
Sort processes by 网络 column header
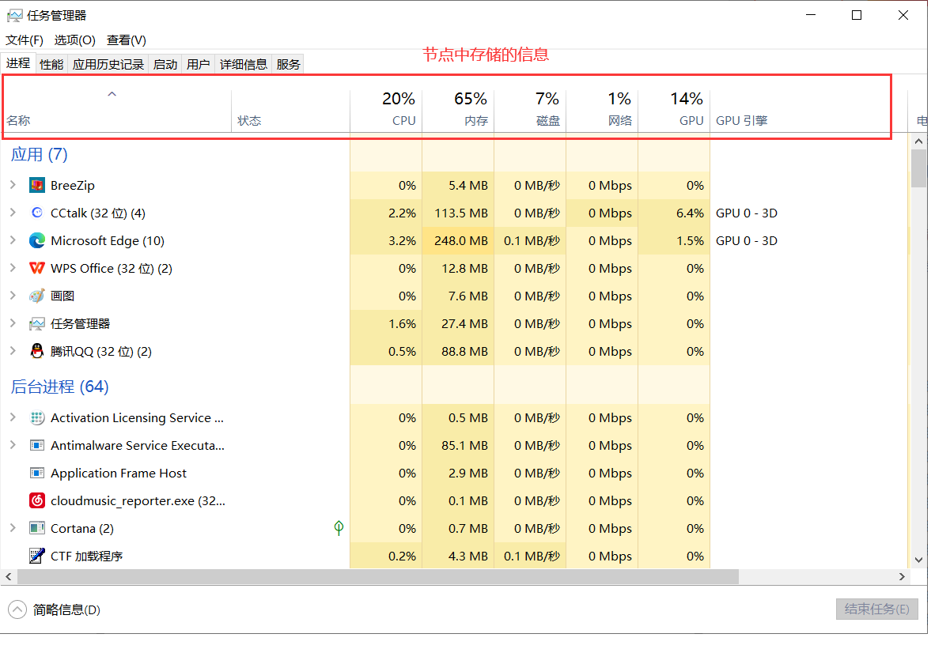tap(602, 109)
